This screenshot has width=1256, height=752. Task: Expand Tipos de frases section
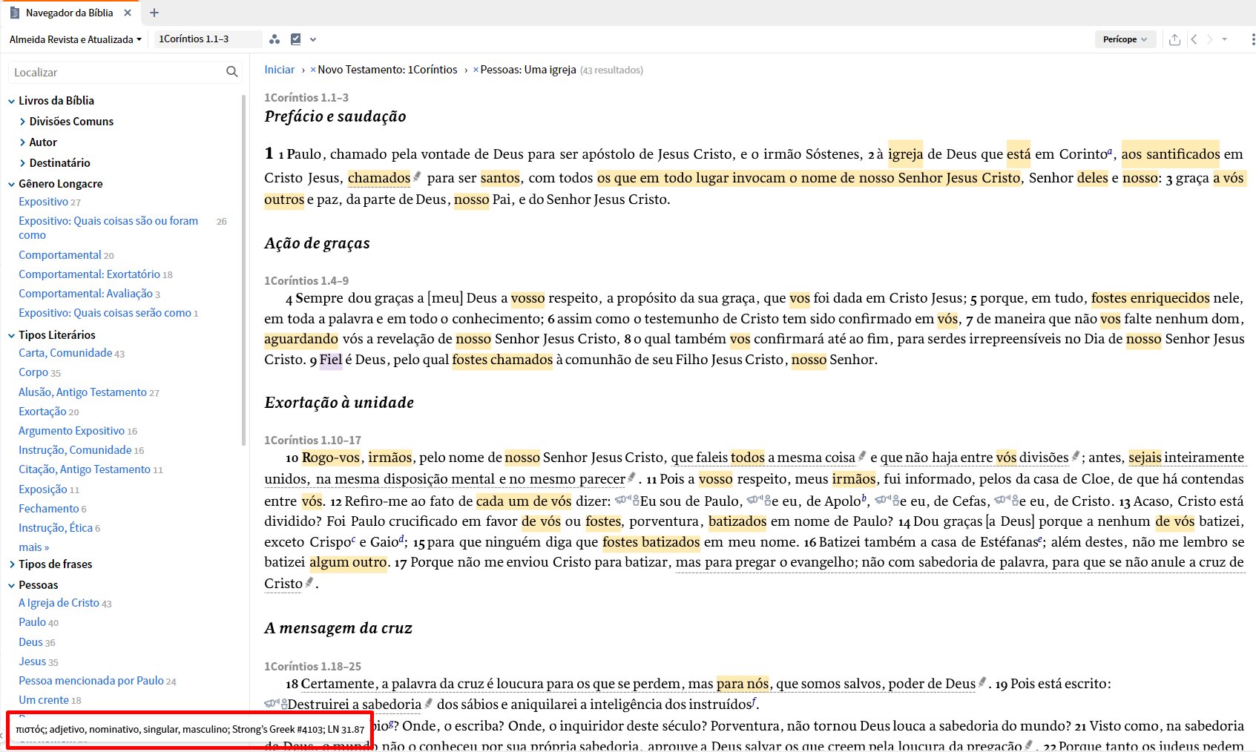point(12,564)
